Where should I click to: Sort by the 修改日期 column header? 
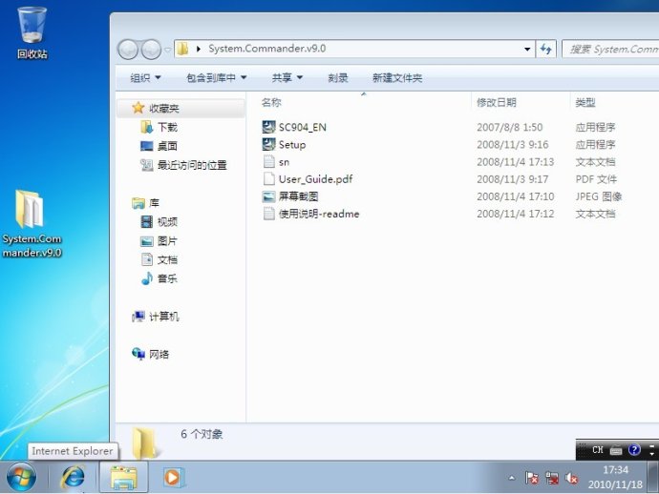coord(497,102)
